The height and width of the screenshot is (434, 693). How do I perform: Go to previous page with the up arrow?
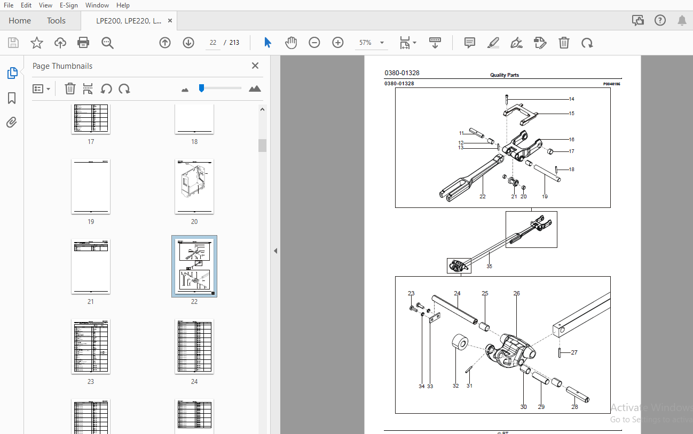pos(165,43)
